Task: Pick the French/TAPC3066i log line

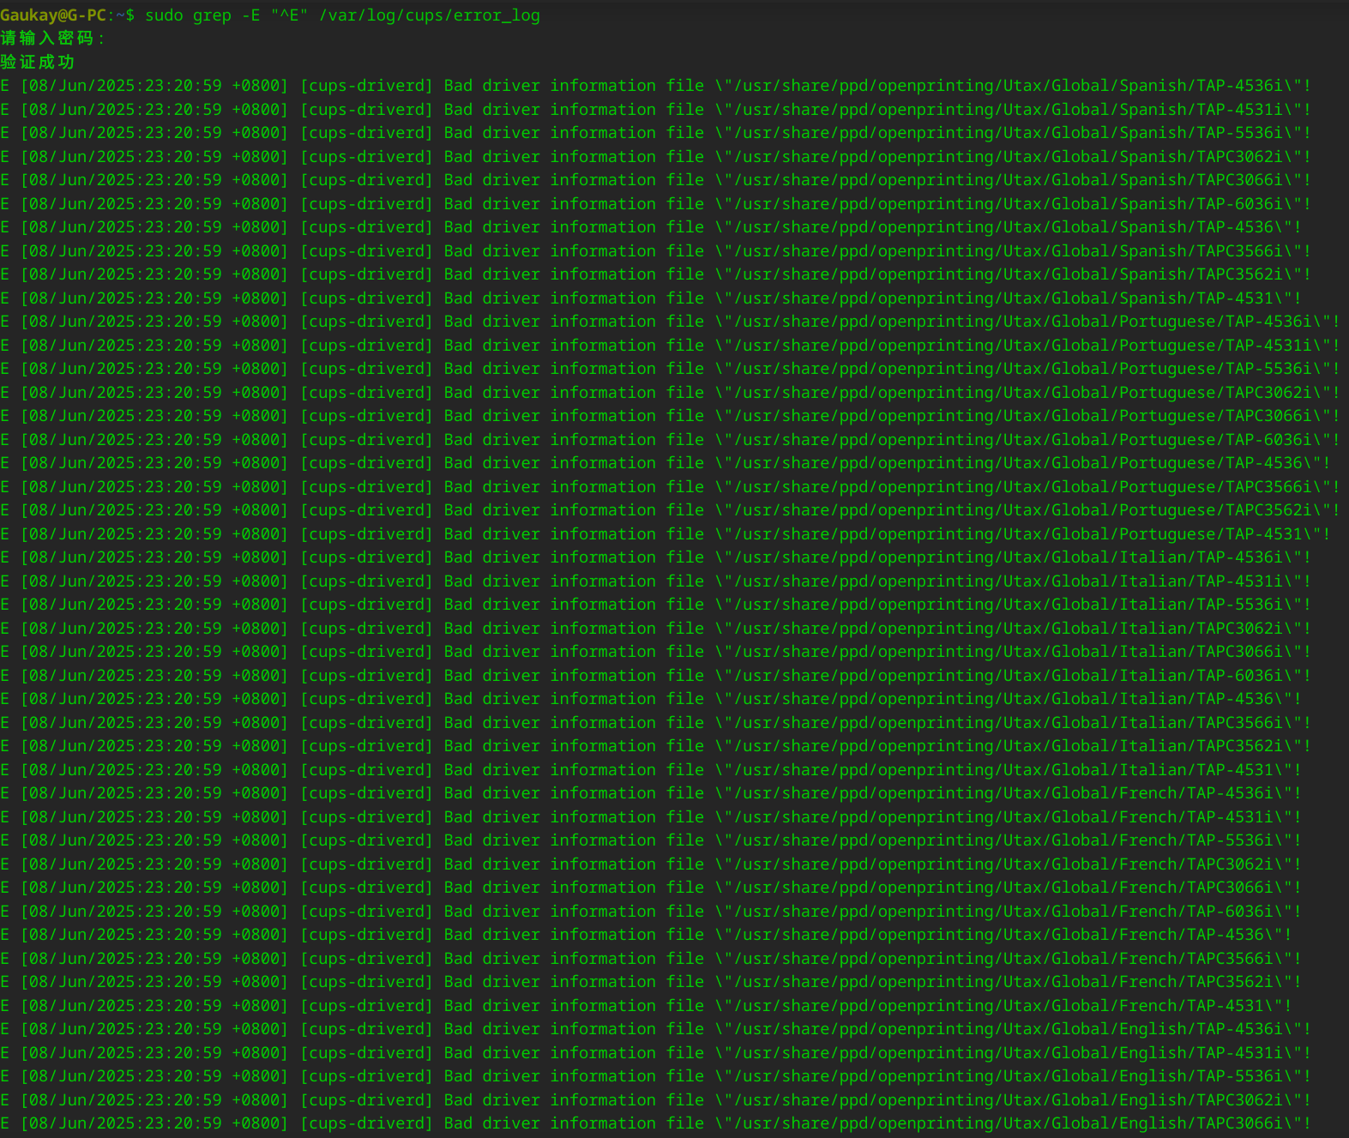Action: point(651,888)
